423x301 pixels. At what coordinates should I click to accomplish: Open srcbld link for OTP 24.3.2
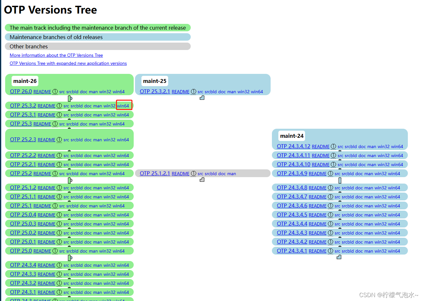pos(77,283)
